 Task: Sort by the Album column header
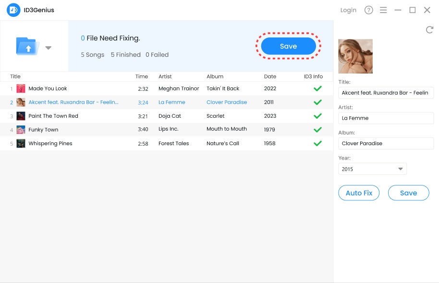pyautogui.click(x=215, y=76)
